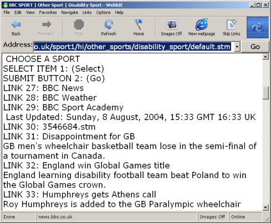The width and height of the screenshot is (271, 223).
Task: Follow LINK 30: 3546684.stm
Action: (49, 127)
